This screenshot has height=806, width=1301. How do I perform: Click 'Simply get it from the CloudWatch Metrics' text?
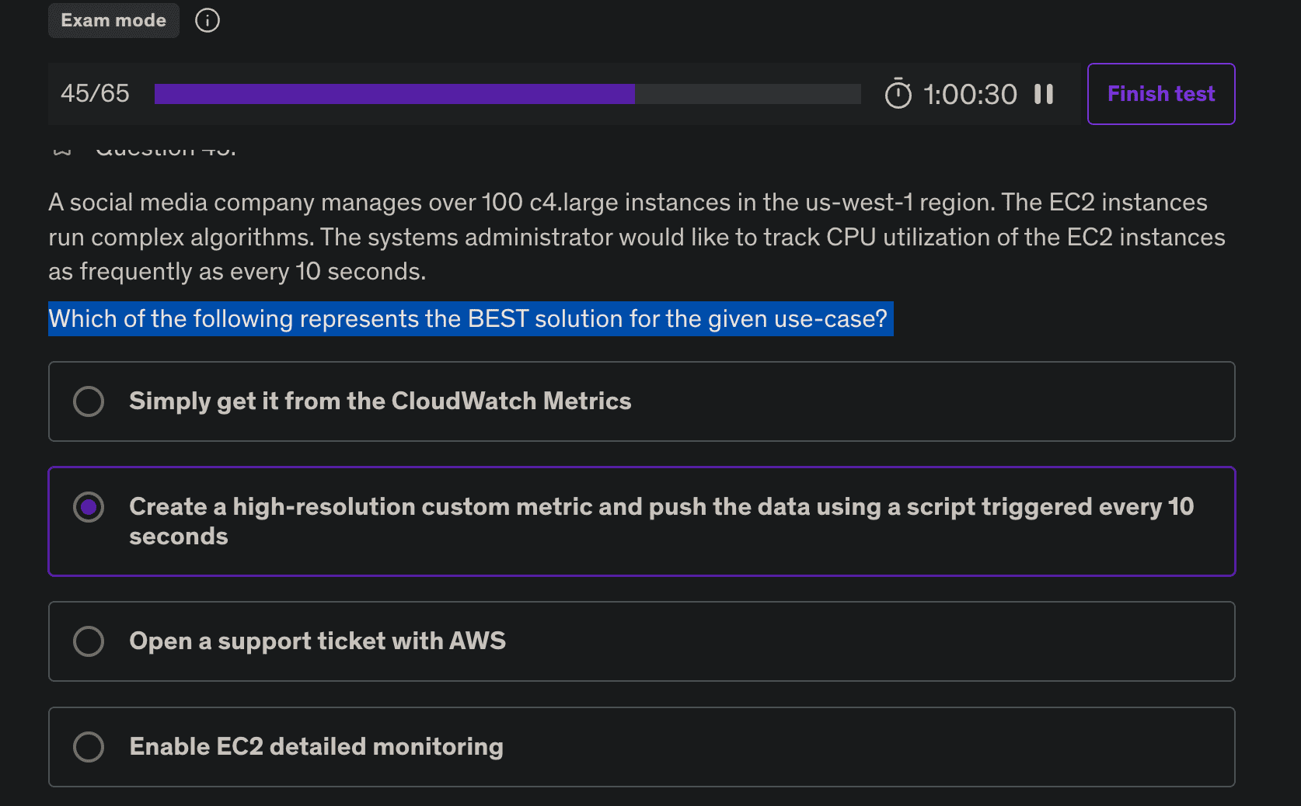[380, 401]
